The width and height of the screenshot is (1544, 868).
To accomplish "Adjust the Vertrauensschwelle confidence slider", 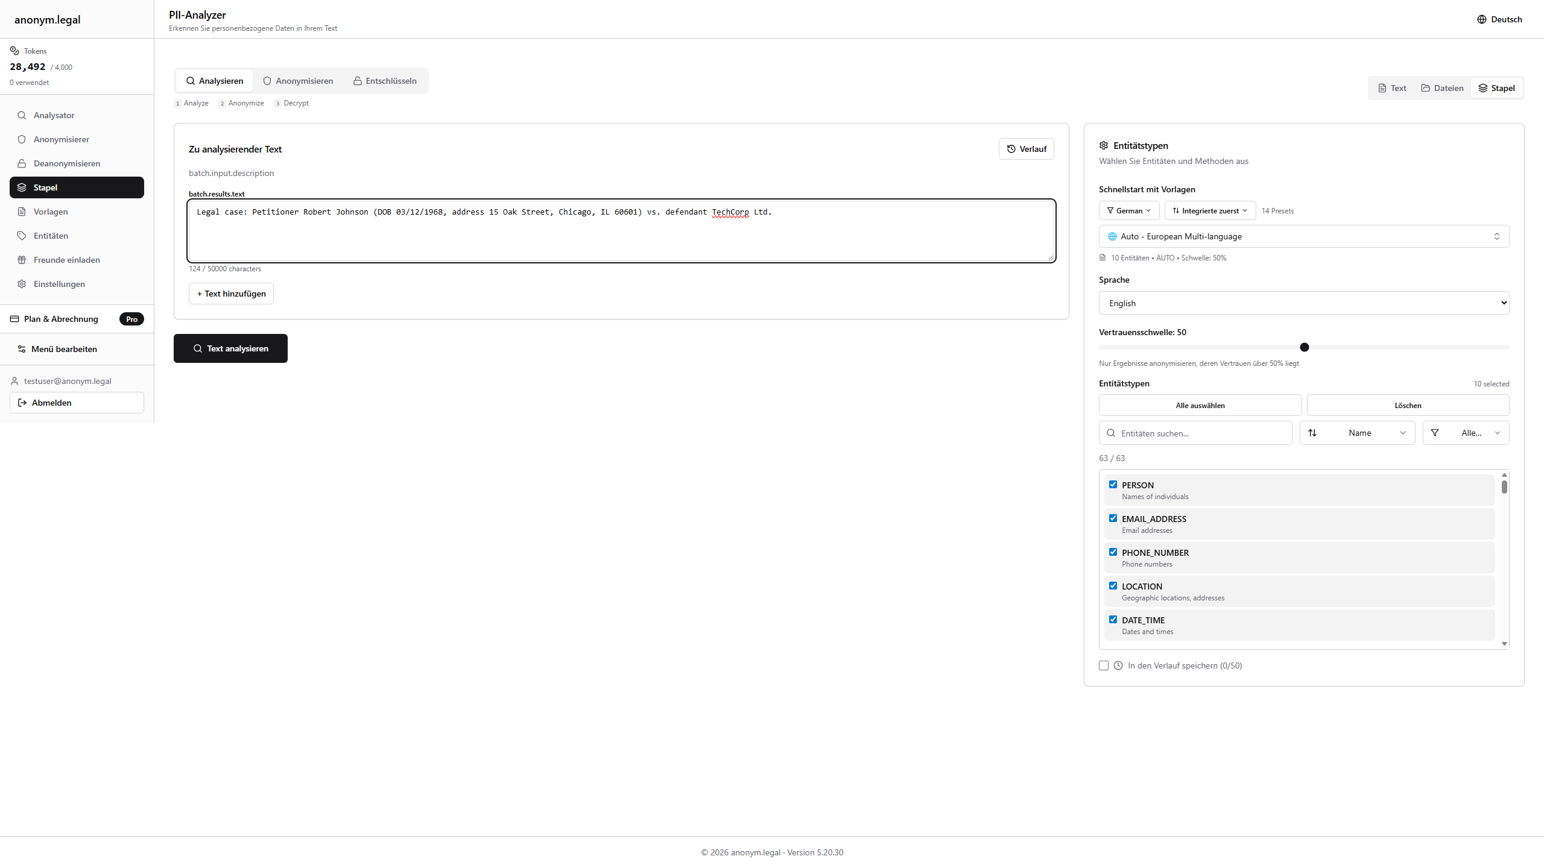I will pyautogui.click(x=1305, y=347).
